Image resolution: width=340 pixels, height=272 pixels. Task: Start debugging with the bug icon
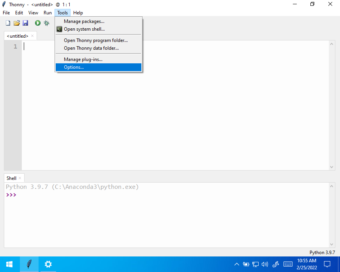coord(46,23)
